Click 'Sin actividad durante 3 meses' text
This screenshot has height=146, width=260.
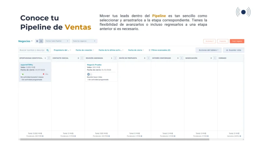(32, 77)
